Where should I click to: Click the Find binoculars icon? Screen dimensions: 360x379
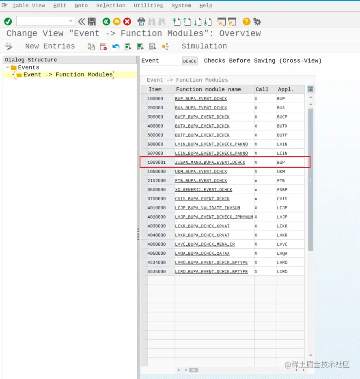tap(152, 22)
